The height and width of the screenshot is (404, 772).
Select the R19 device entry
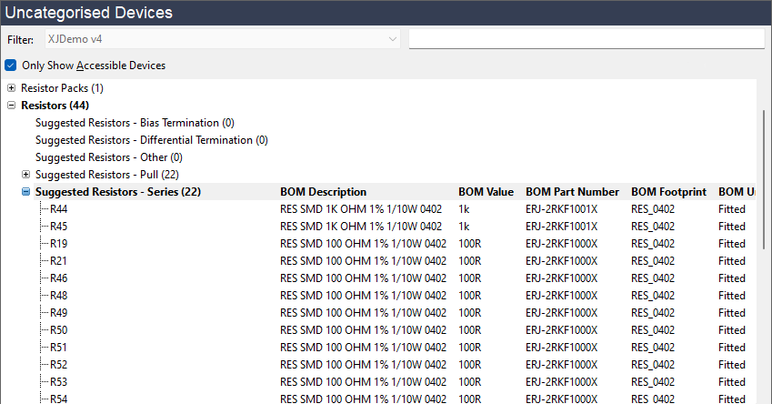[59, 244]
